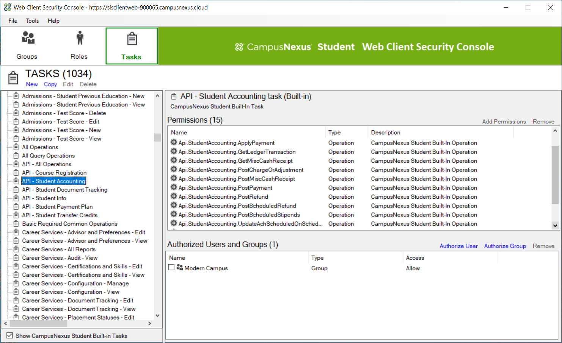562x343 pixels.
Task: Sort permissions by Type column header
Action: tap(347, 132)
